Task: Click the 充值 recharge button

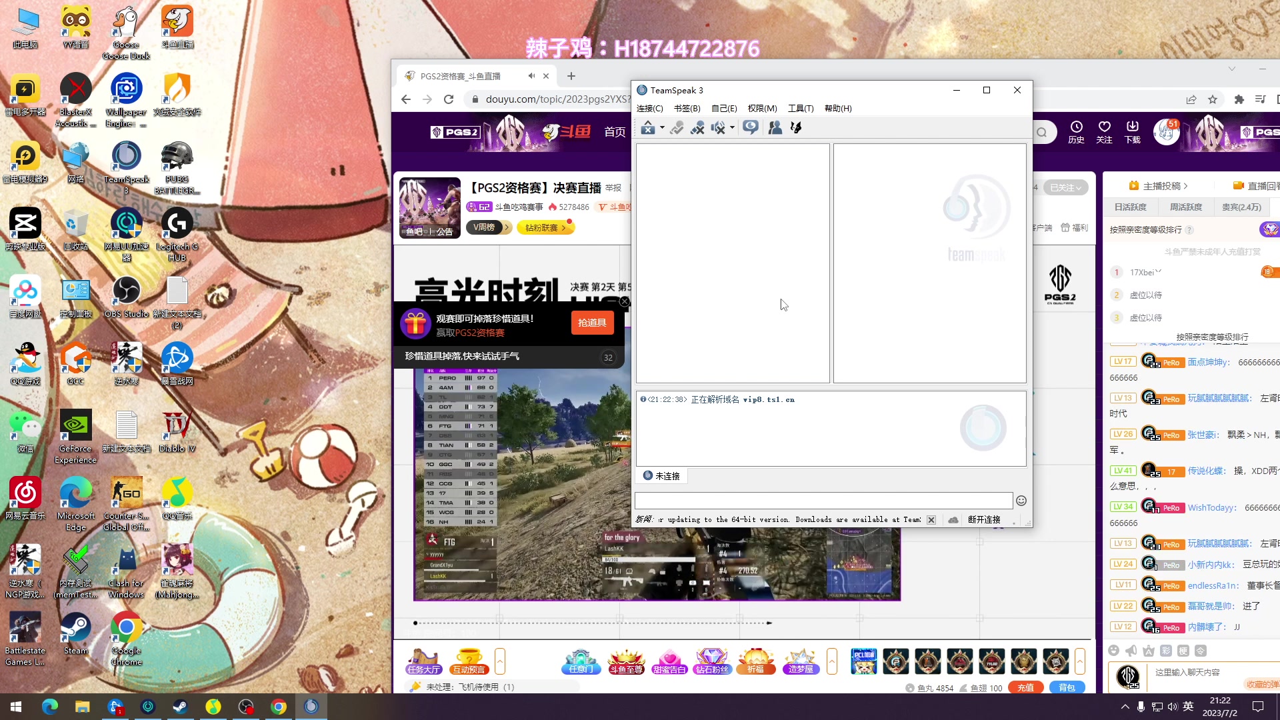Action: coord(1026,688)
